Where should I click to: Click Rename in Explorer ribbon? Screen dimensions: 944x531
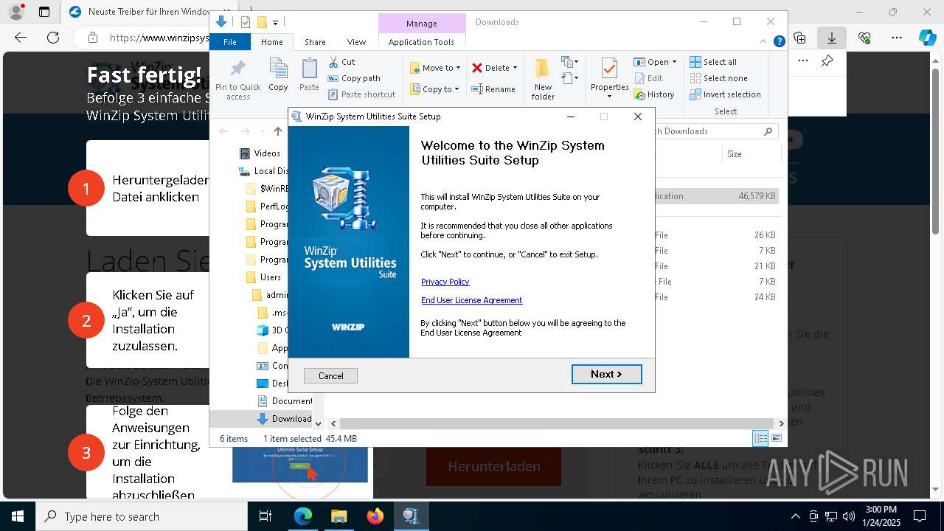[493, 89]
